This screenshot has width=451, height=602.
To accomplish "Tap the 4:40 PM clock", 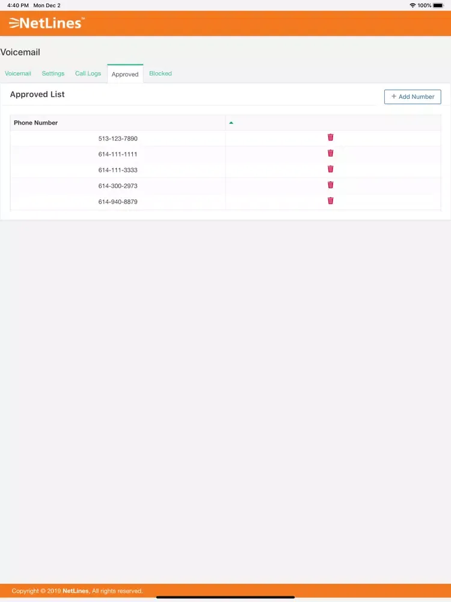I will [18, 5].
